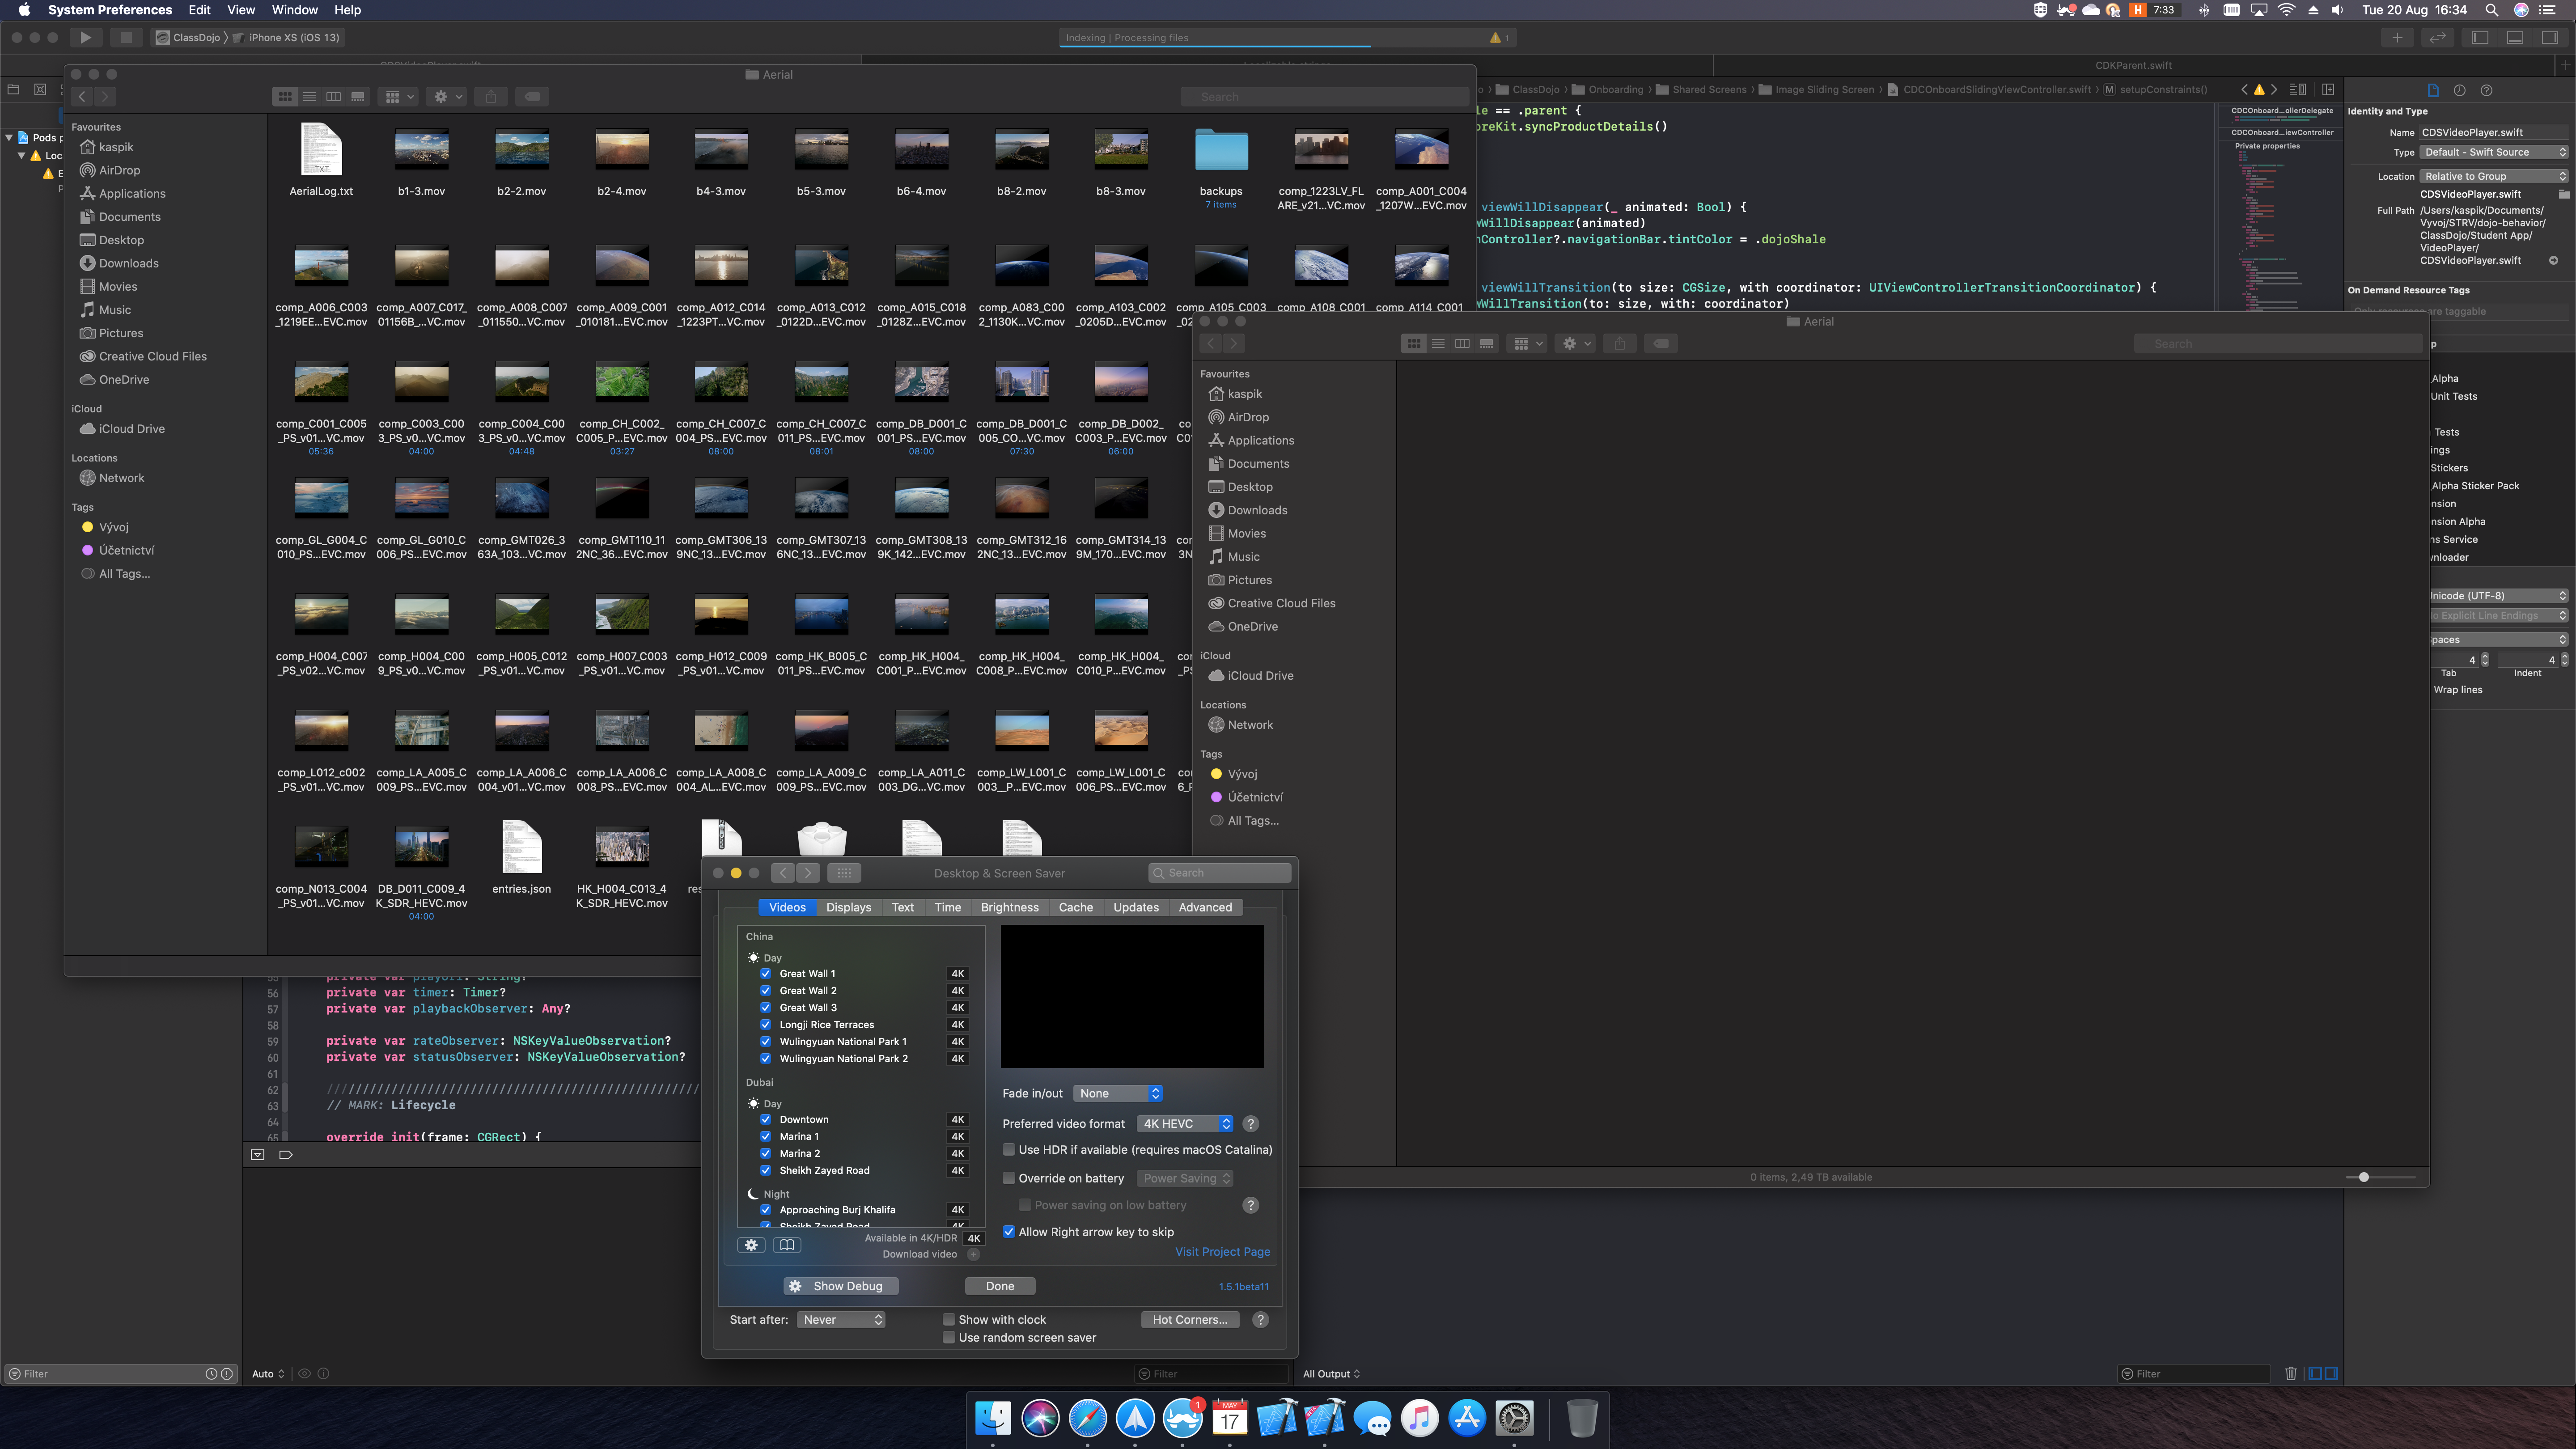Click help icon beside Preferred video format
2576x1449 pixels.
pos(1250,1124)
